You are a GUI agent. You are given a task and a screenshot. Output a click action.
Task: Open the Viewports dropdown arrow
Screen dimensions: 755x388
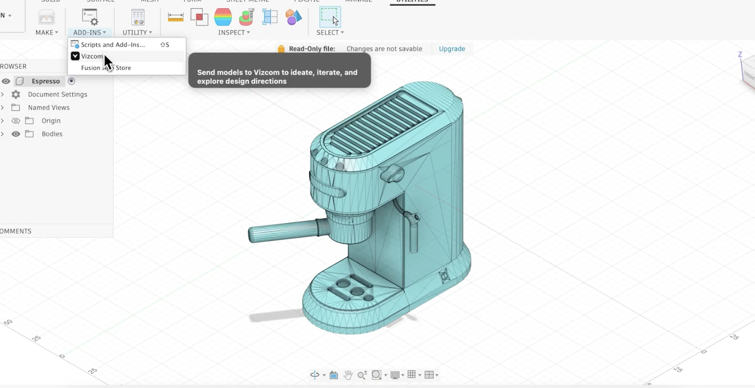pos(437,375)
